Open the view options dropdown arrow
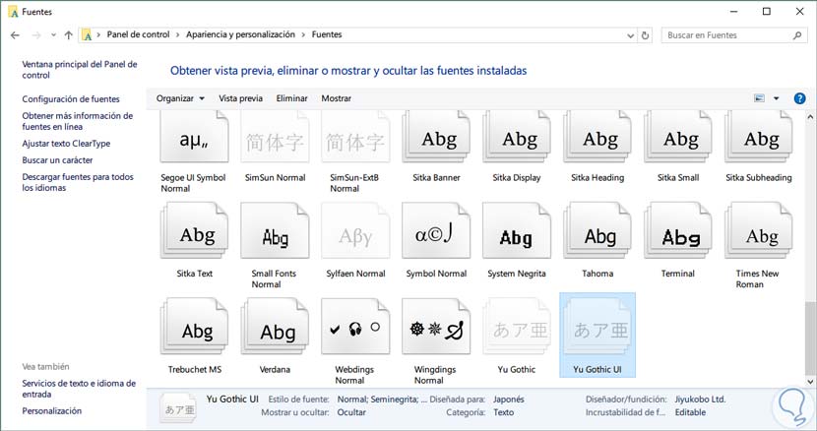Screen dimensions: 817x431 776,98
